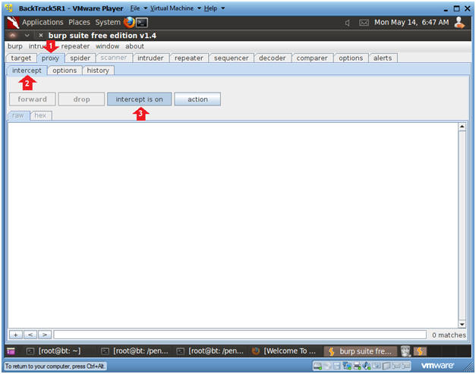This screenshot has height=374, width=476.
Task: Click the VMware network adapter status icon
Action: 347,366
